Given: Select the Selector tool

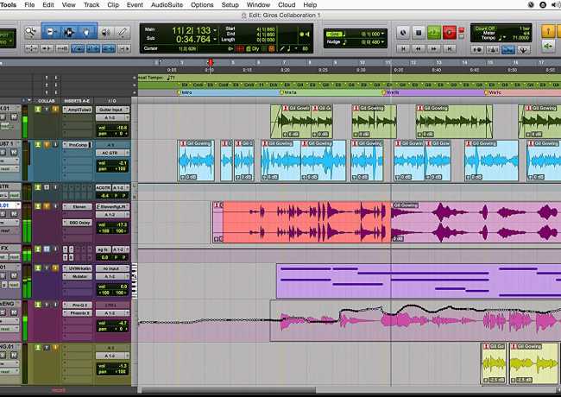Looking at the screenshot, I should [69, 32].
